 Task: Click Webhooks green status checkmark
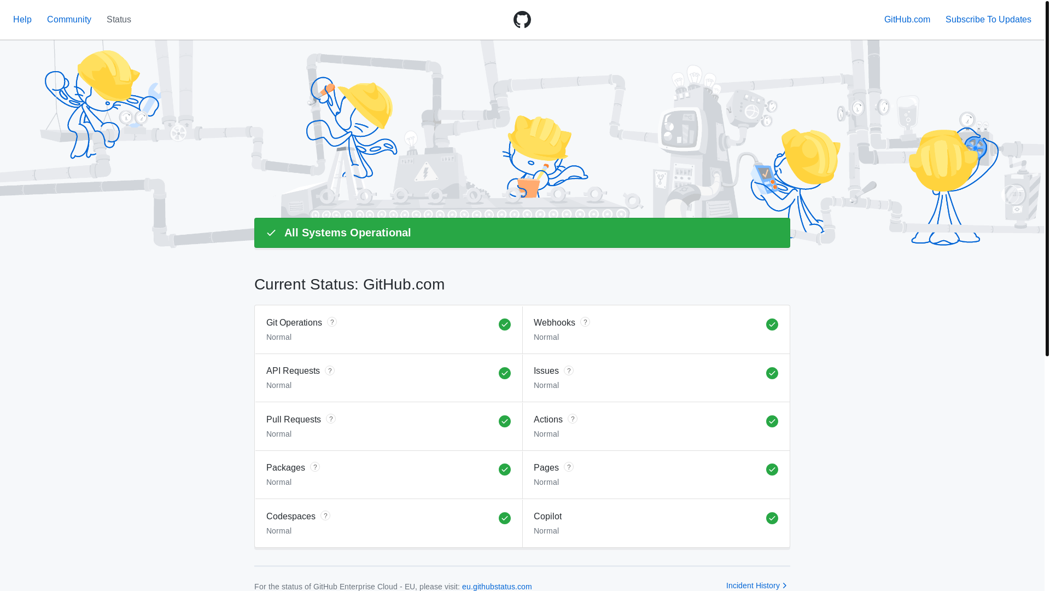pos(772,325)
